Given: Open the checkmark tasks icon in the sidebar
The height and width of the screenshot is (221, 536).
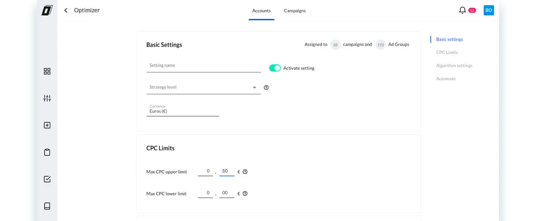Looking at the screenshot, I should pyautogui.click(x=47, y=179).
